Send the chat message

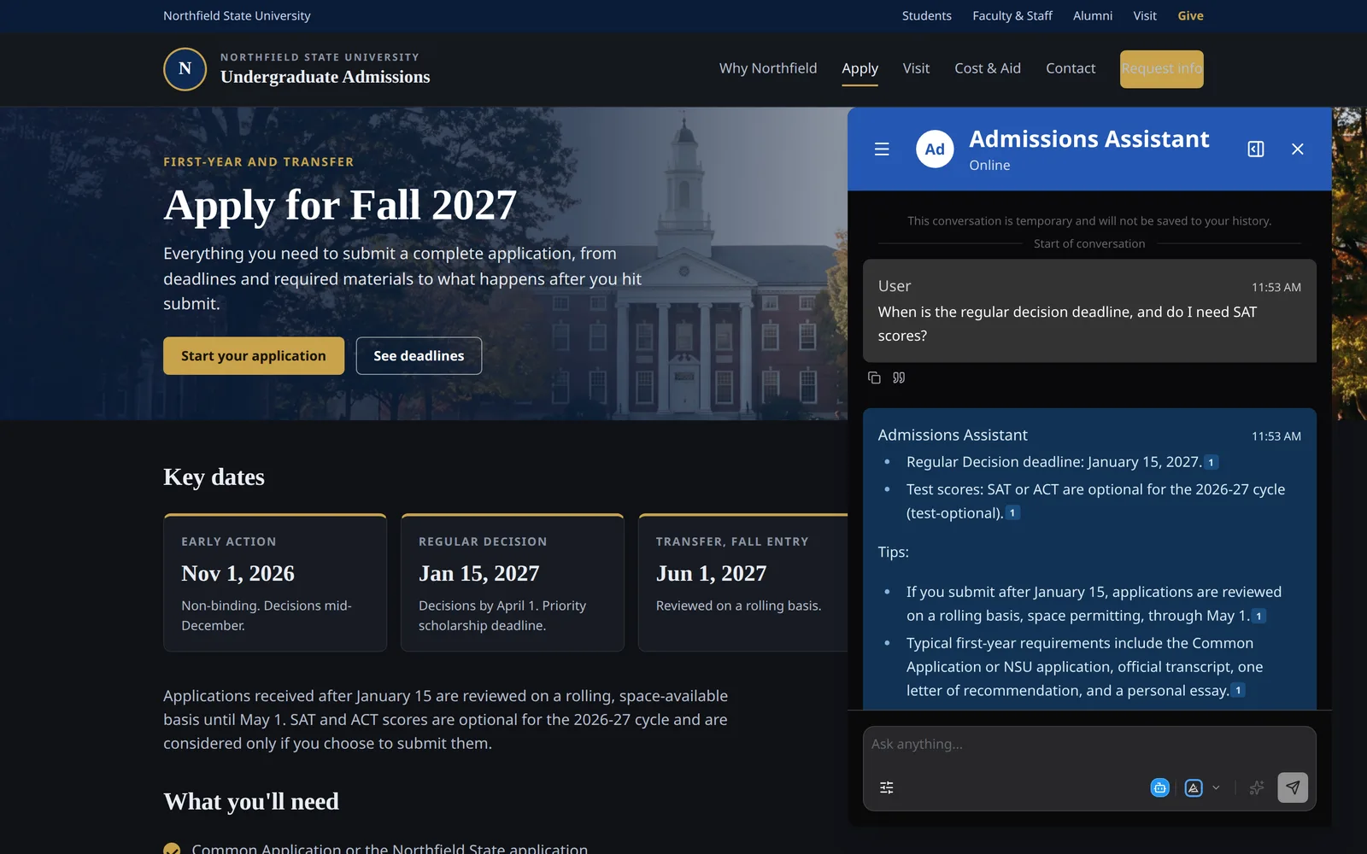[x=1293, y=787]
